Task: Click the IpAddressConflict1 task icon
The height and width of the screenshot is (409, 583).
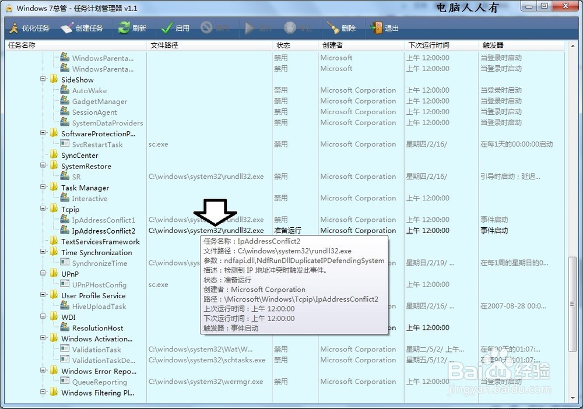Action: (65, 219)
